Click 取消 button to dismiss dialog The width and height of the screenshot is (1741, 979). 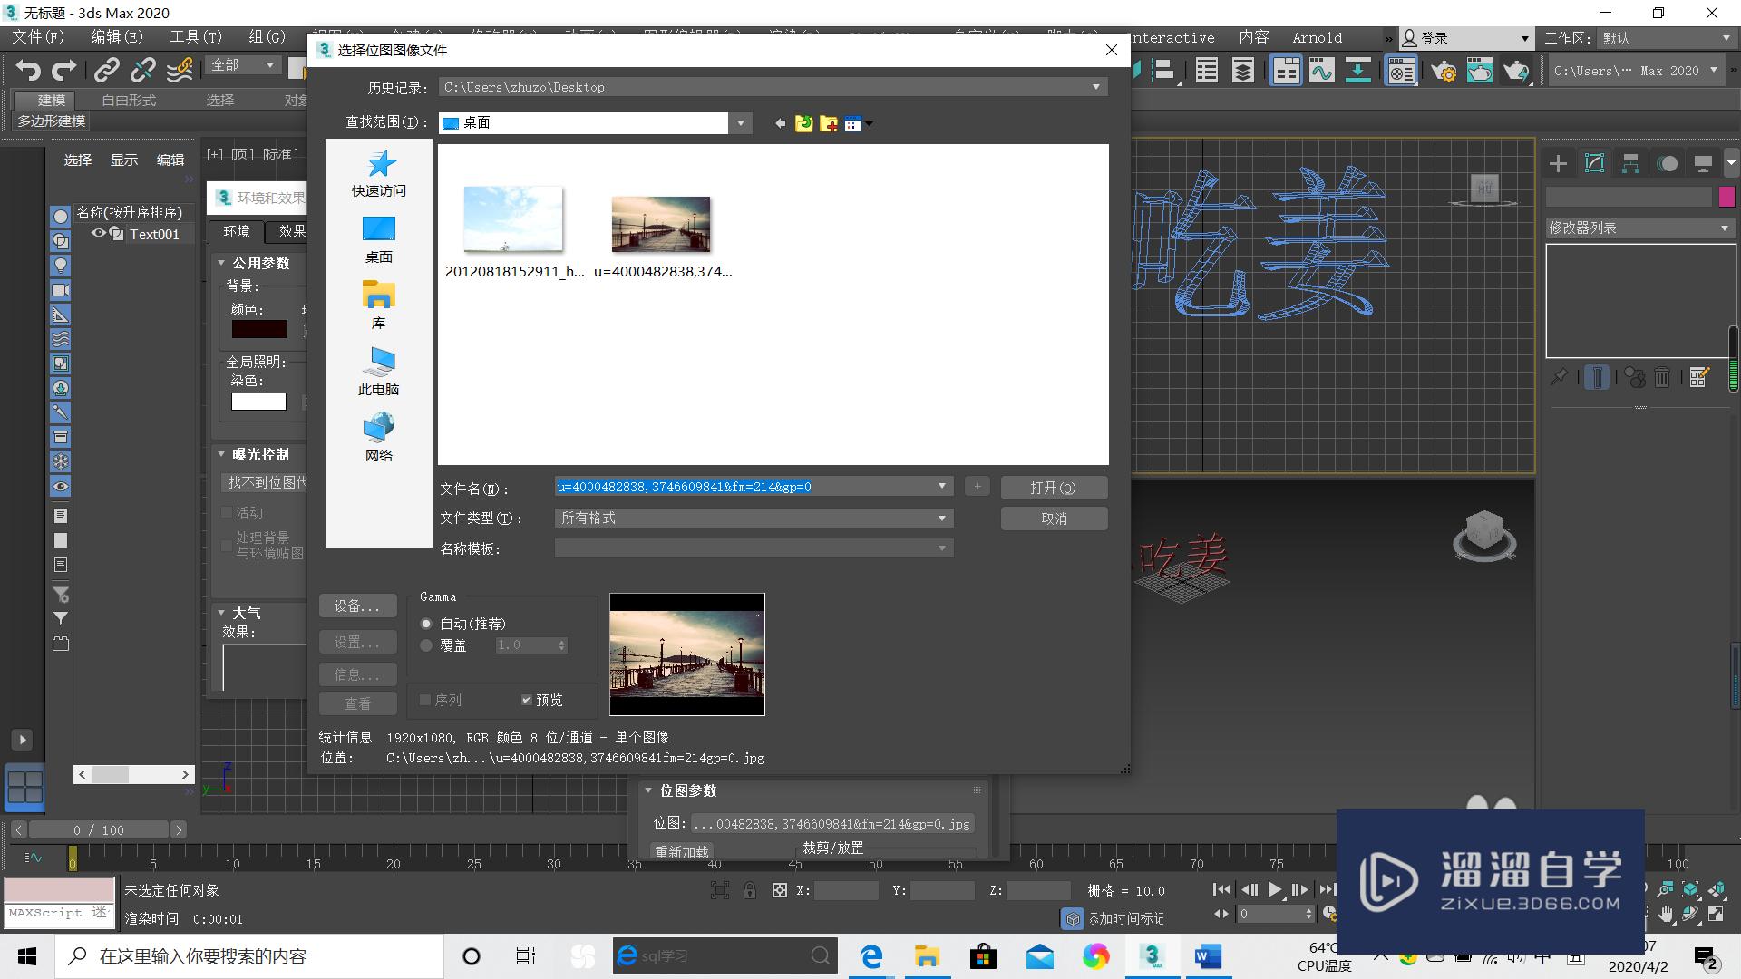[x=1052, y=518]
